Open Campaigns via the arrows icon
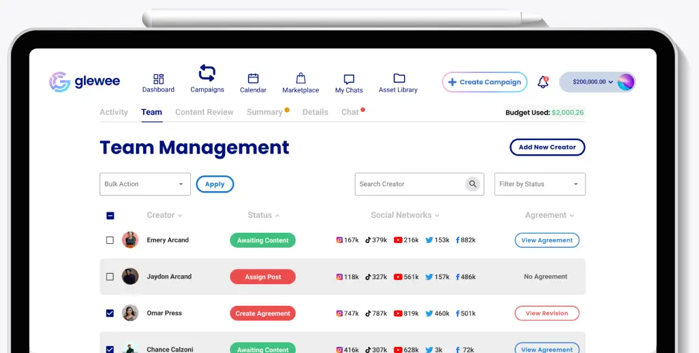Image resolution: width=699 pixels, height=353 pixels. click(x=207, y=73)
